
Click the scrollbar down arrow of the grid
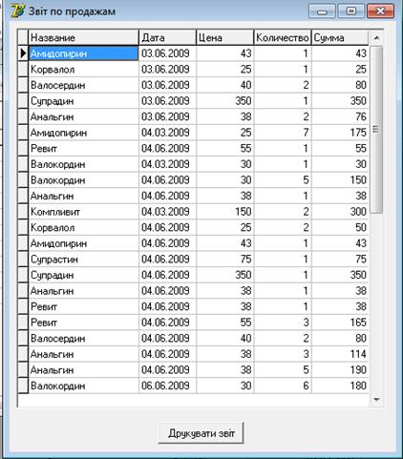tap(376, 400)
